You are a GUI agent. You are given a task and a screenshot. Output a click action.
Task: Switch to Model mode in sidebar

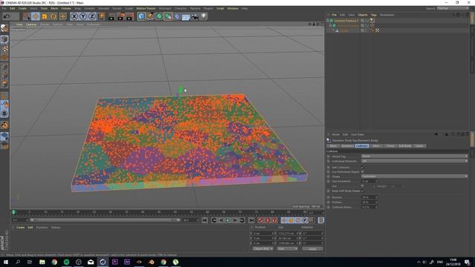[x=4, y=39]
